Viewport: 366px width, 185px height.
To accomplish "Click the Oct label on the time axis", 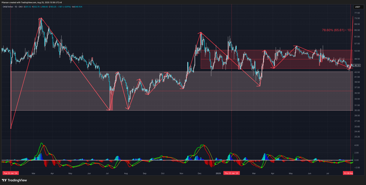I will (163, 173).
